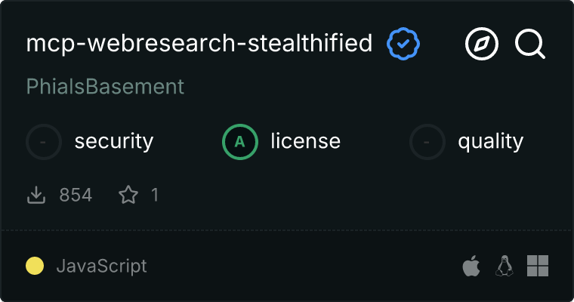Screen dimensions: 574x302
Task: Click the quality grade dash badge
Action: (x=427, y=141)
